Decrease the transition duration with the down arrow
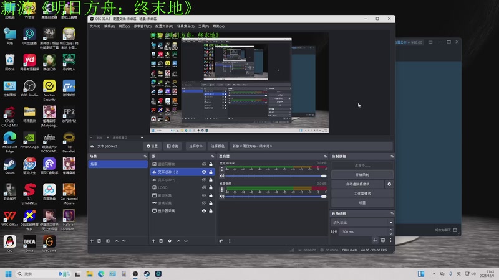This screenshot has width=499, height=280. (391, 234)
